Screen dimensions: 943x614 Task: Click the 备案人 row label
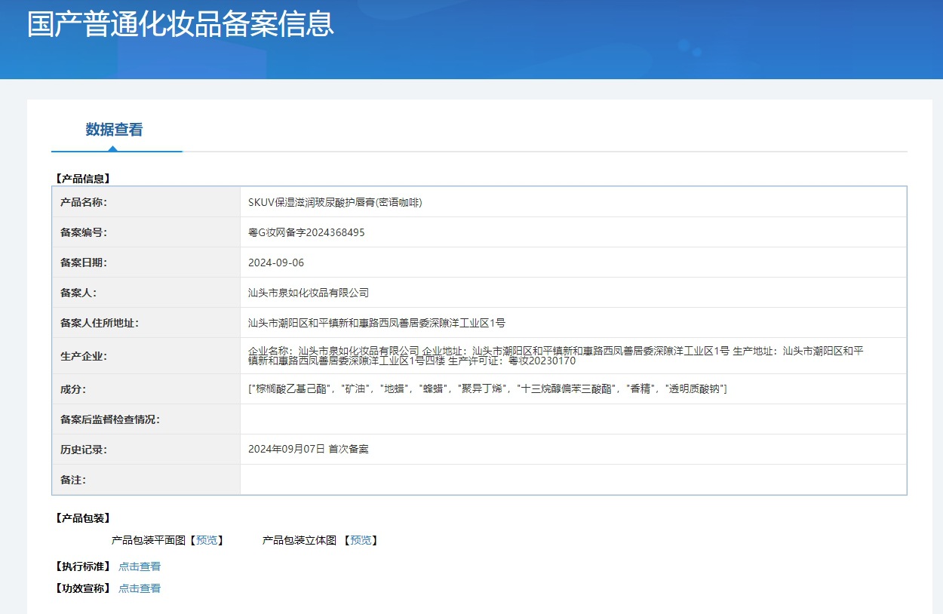78,293
